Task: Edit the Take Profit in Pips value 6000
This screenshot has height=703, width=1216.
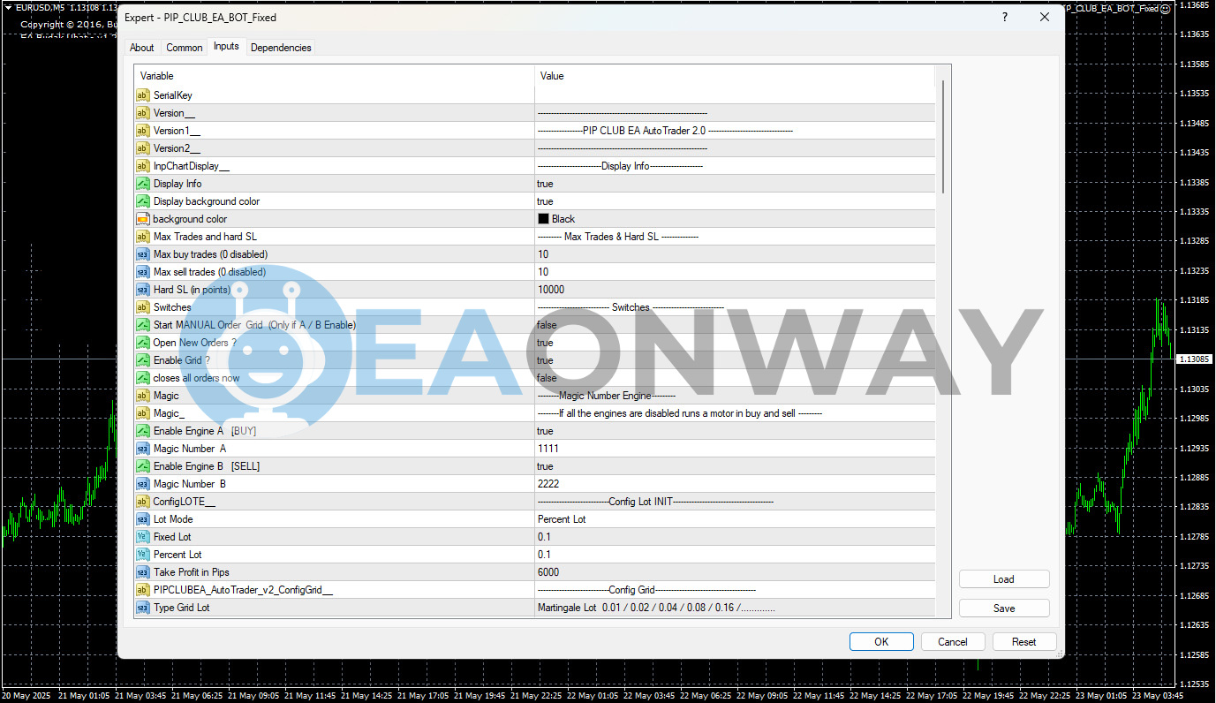Action: pos(735,572)
